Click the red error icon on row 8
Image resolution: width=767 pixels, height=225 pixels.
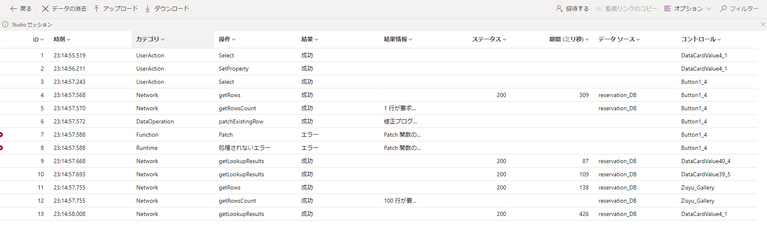tap(1, 148)
